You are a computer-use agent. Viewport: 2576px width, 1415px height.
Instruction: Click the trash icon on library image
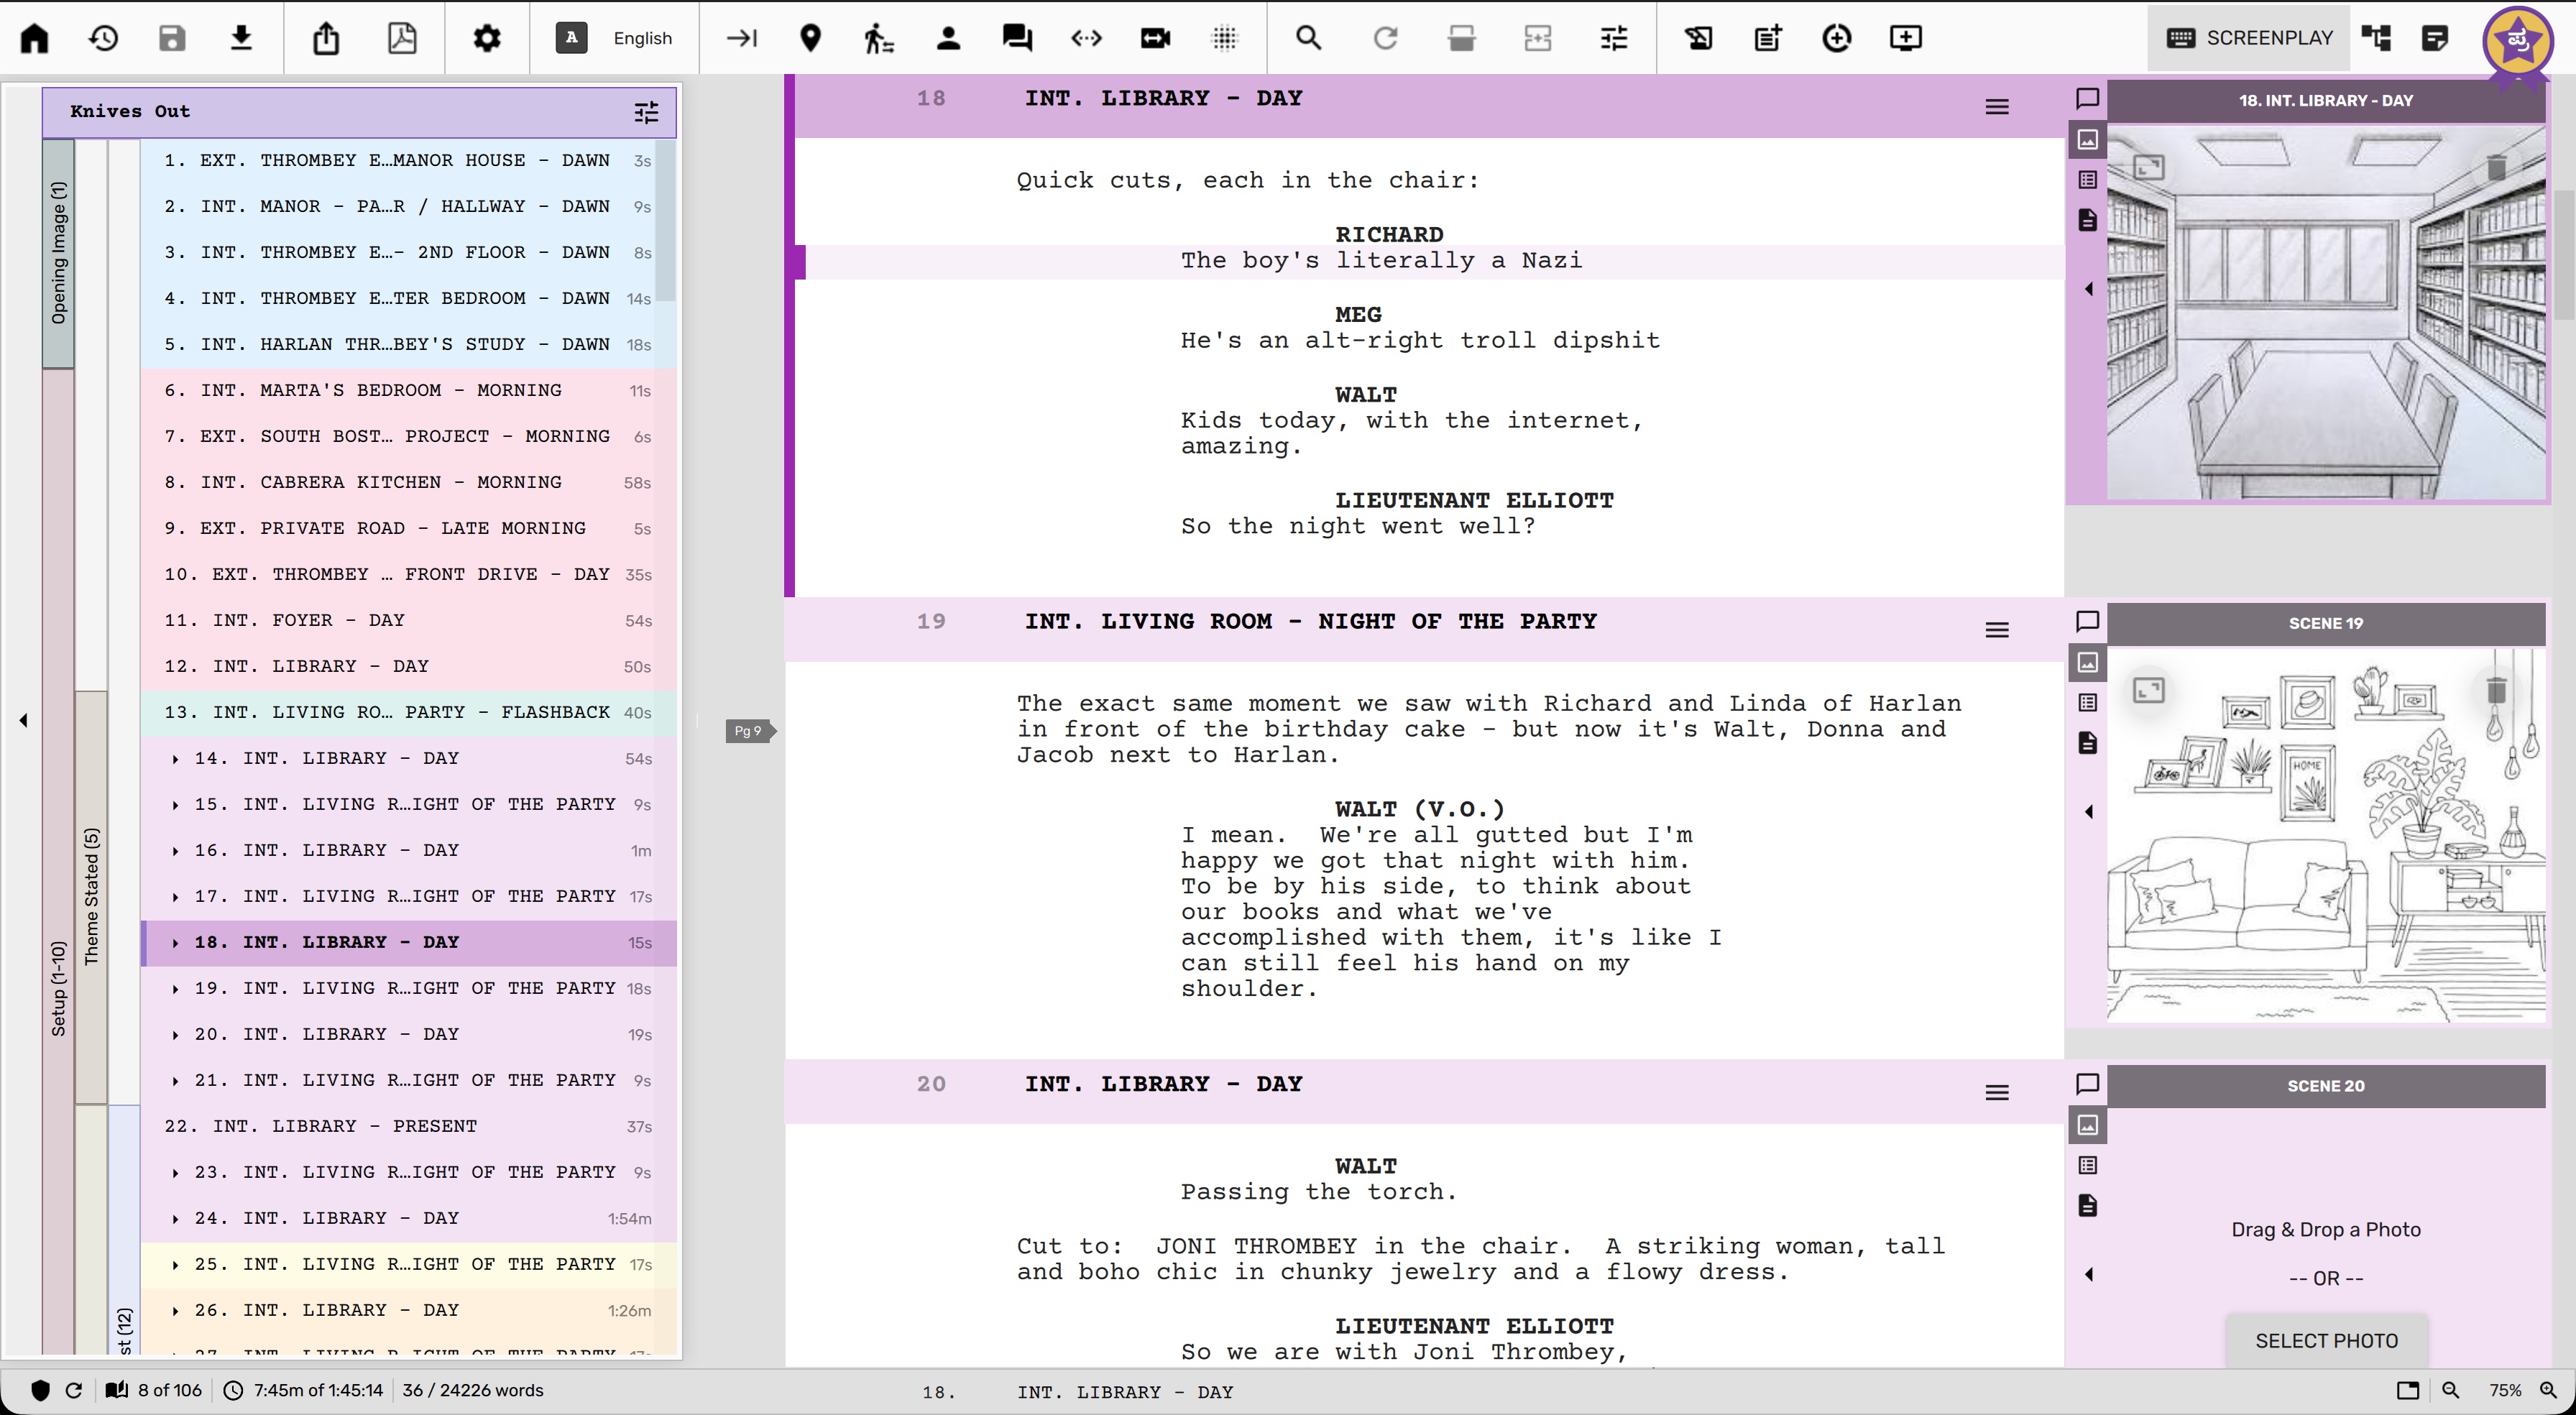pyautogui.click(x=2496, y=167)
